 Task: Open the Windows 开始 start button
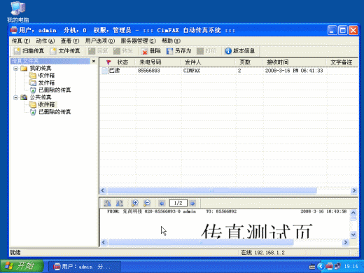point(22,266)
